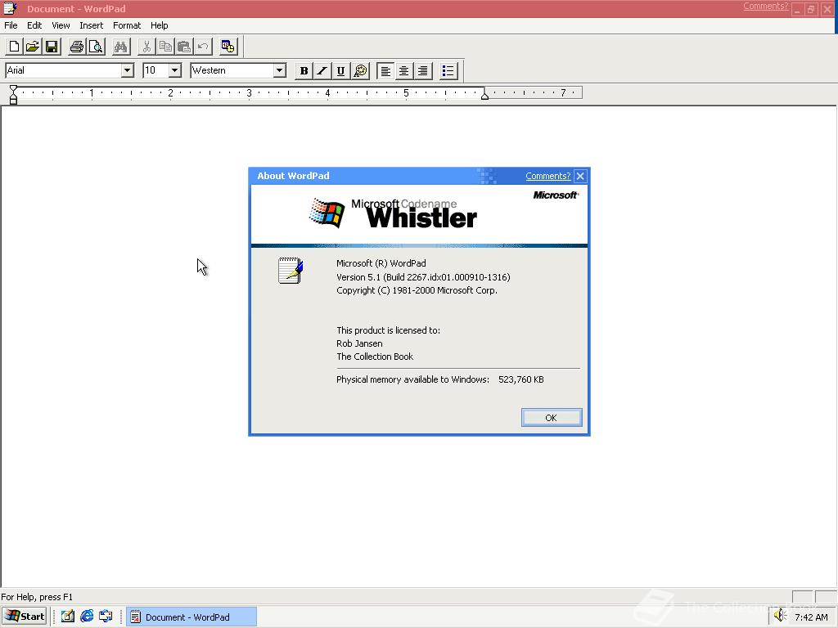
Task: Click the last quick launch icon beside Internet Explorer
Action: click(106, 617)
